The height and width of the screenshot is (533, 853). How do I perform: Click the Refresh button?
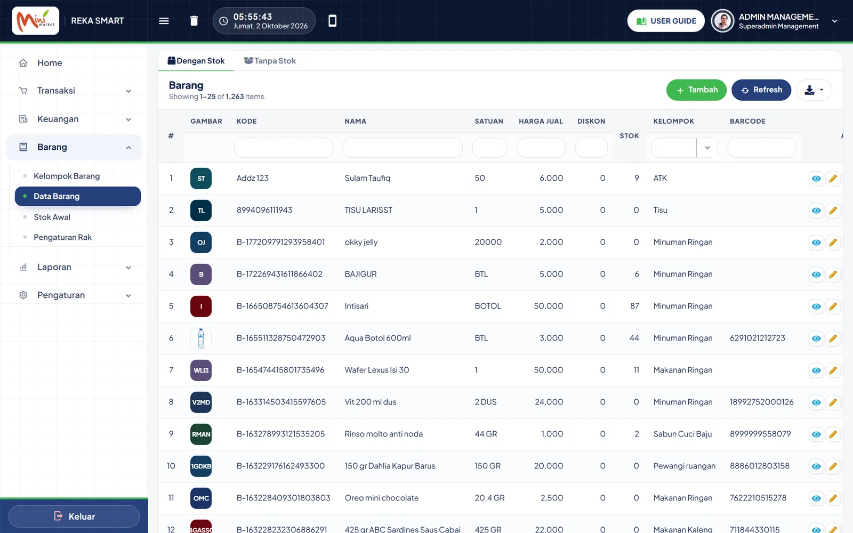[x=761, y=90]
